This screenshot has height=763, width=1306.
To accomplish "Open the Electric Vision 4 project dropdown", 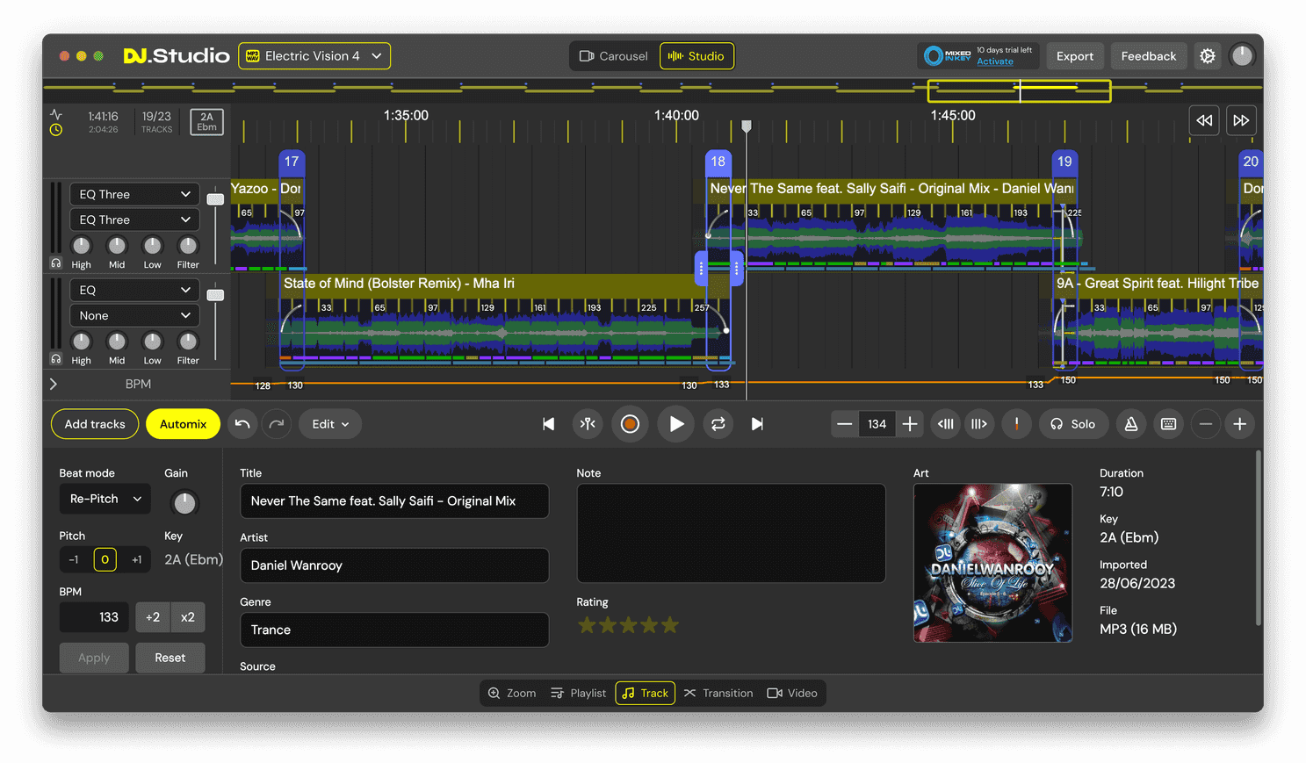I will pyautogui.click(x=314, y=55).
